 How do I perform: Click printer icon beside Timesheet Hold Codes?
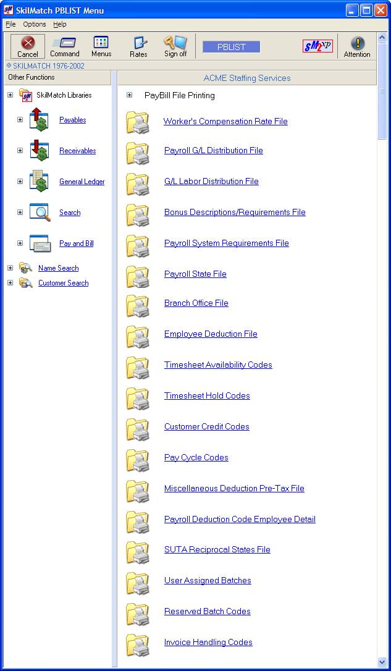(x=138, y=399)
